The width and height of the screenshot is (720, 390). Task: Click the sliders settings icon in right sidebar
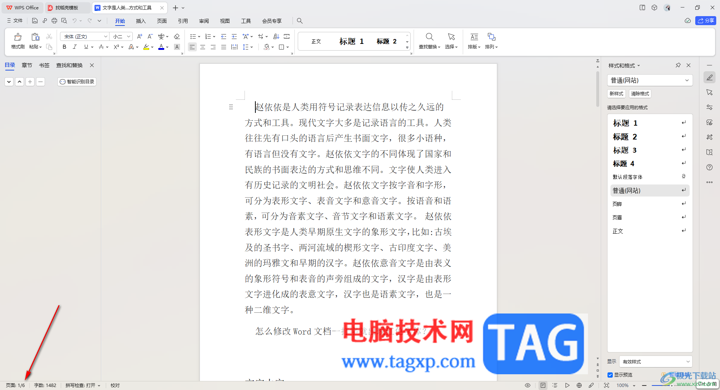click(x=709, y=107)
